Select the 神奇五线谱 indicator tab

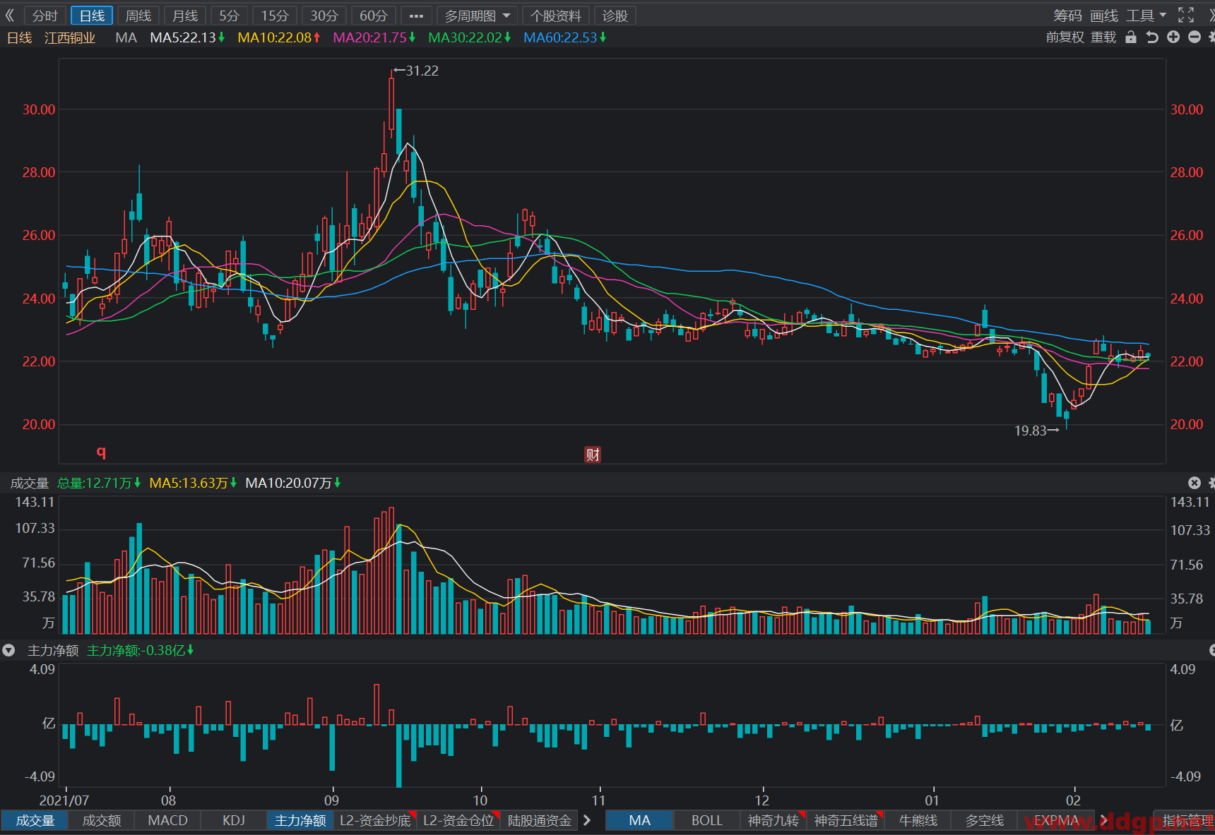click(x=846, y=820)
